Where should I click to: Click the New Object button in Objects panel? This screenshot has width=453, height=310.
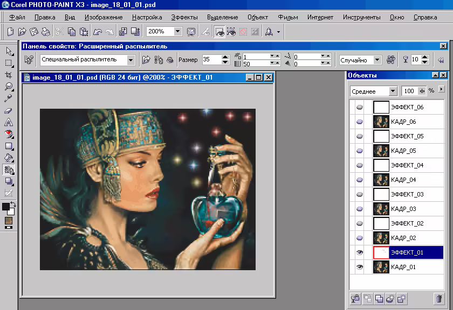(x=402, y=299)
